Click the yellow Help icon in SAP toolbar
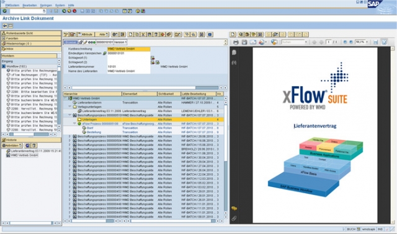This screenshot has width=397, height=234. click(x=138, y=11)
